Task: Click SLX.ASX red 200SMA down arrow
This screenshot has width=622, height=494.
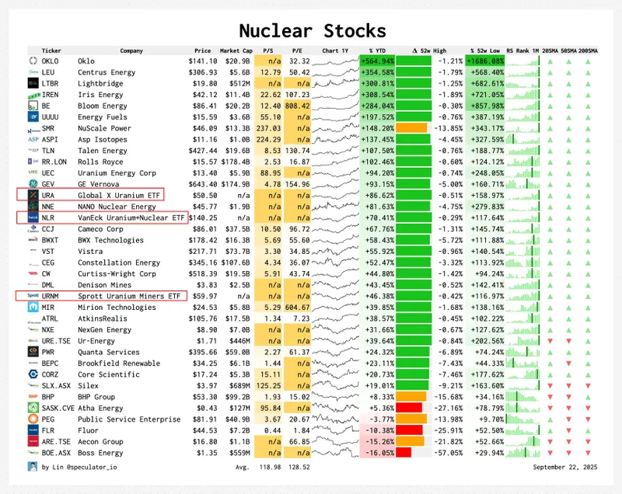Action: (x=588, y=386)
